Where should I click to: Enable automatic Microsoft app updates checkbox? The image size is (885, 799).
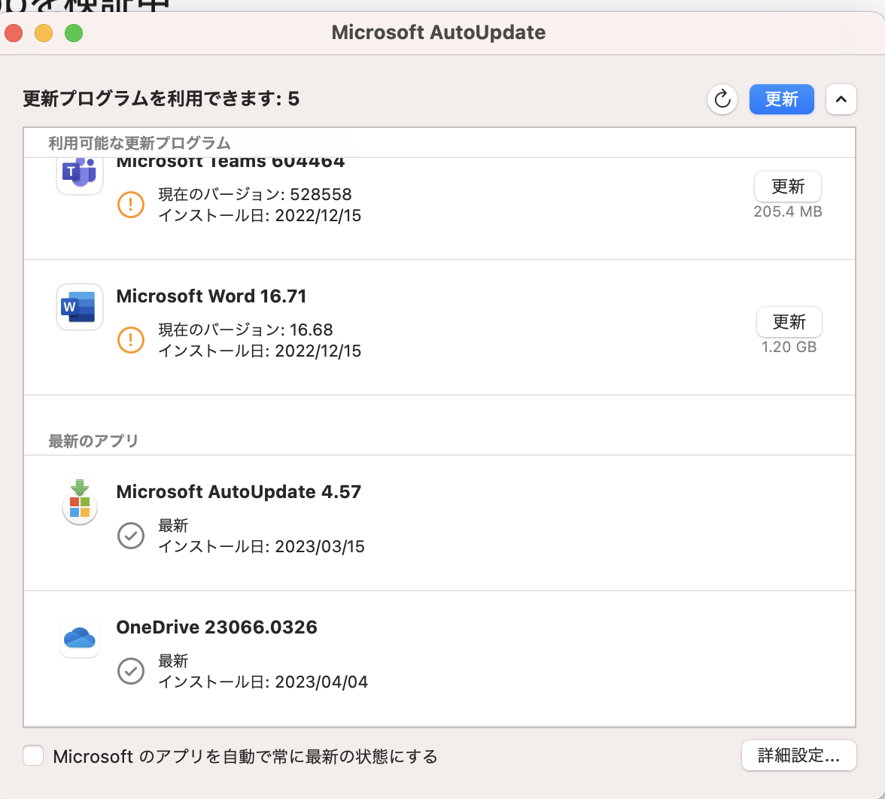[33, 755]
